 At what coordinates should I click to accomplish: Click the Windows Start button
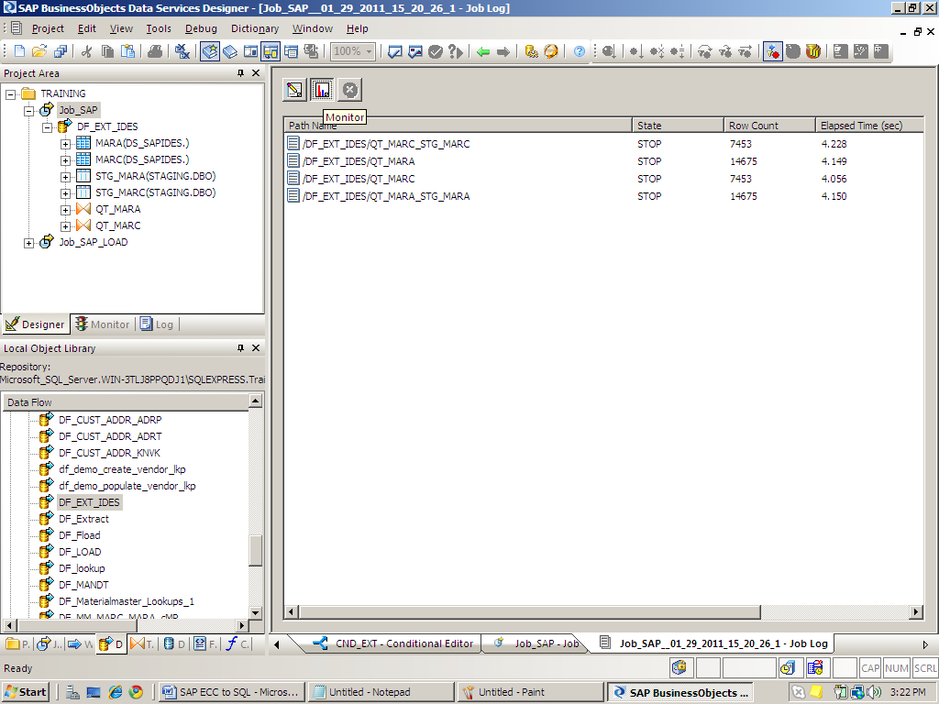click(25, 692)
